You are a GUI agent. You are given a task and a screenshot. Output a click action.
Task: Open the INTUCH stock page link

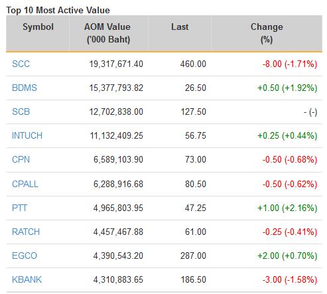27,135
